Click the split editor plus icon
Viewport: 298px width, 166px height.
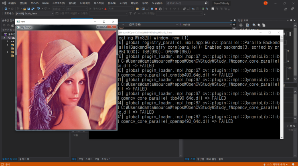click(234, 25)
